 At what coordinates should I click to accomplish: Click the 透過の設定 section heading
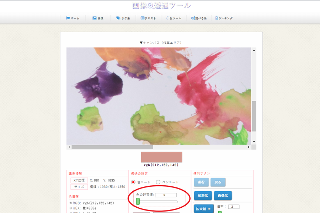(x=139, y=174)
